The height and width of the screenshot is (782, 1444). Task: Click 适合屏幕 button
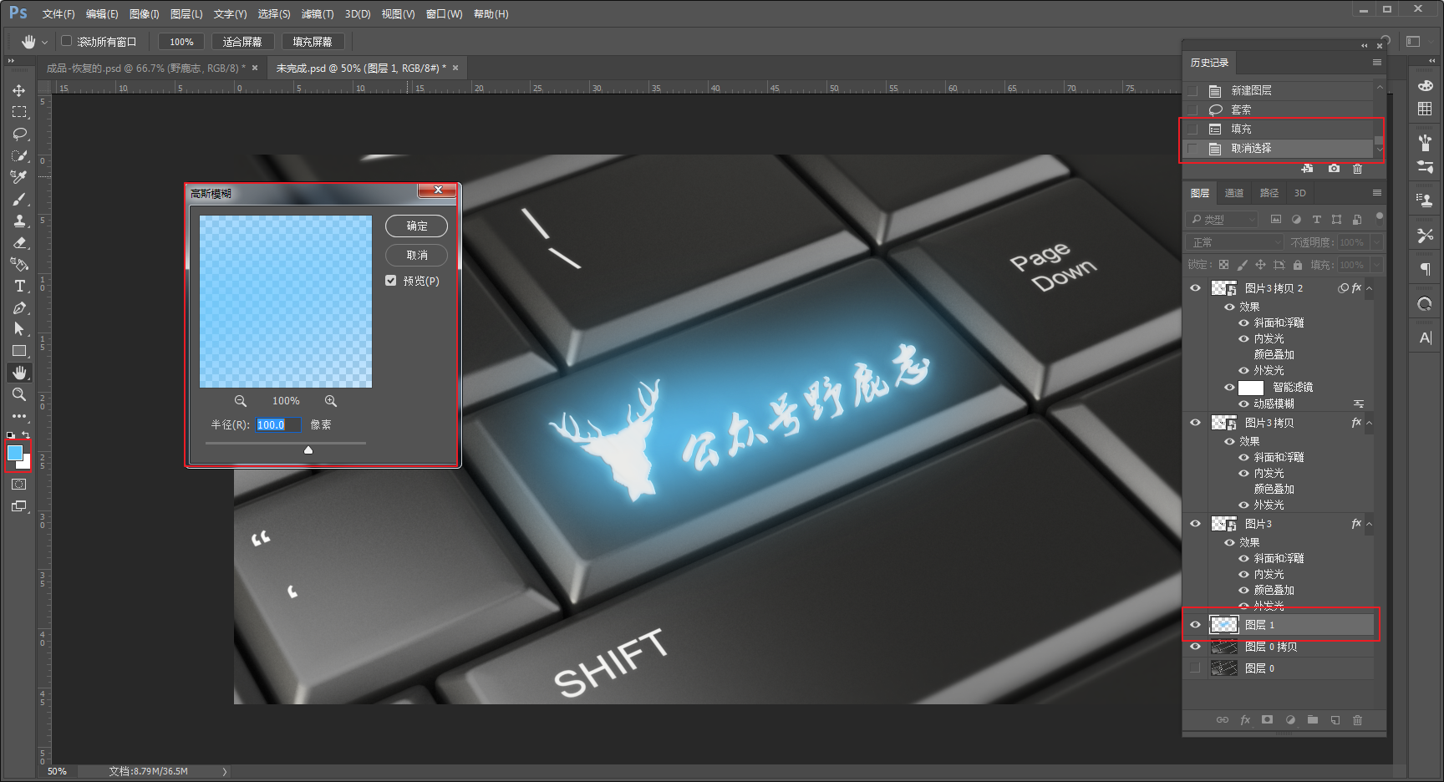pos(242,42)
